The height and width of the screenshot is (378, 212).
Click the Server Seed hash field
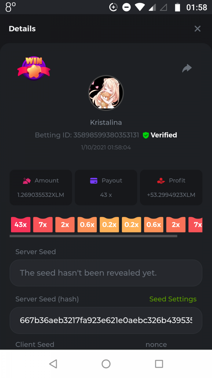[106, 320]
